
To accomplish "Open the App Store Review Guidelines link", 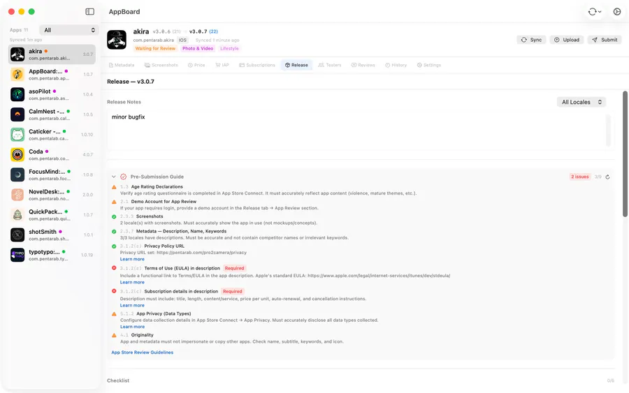I will [x=143, y=353].
